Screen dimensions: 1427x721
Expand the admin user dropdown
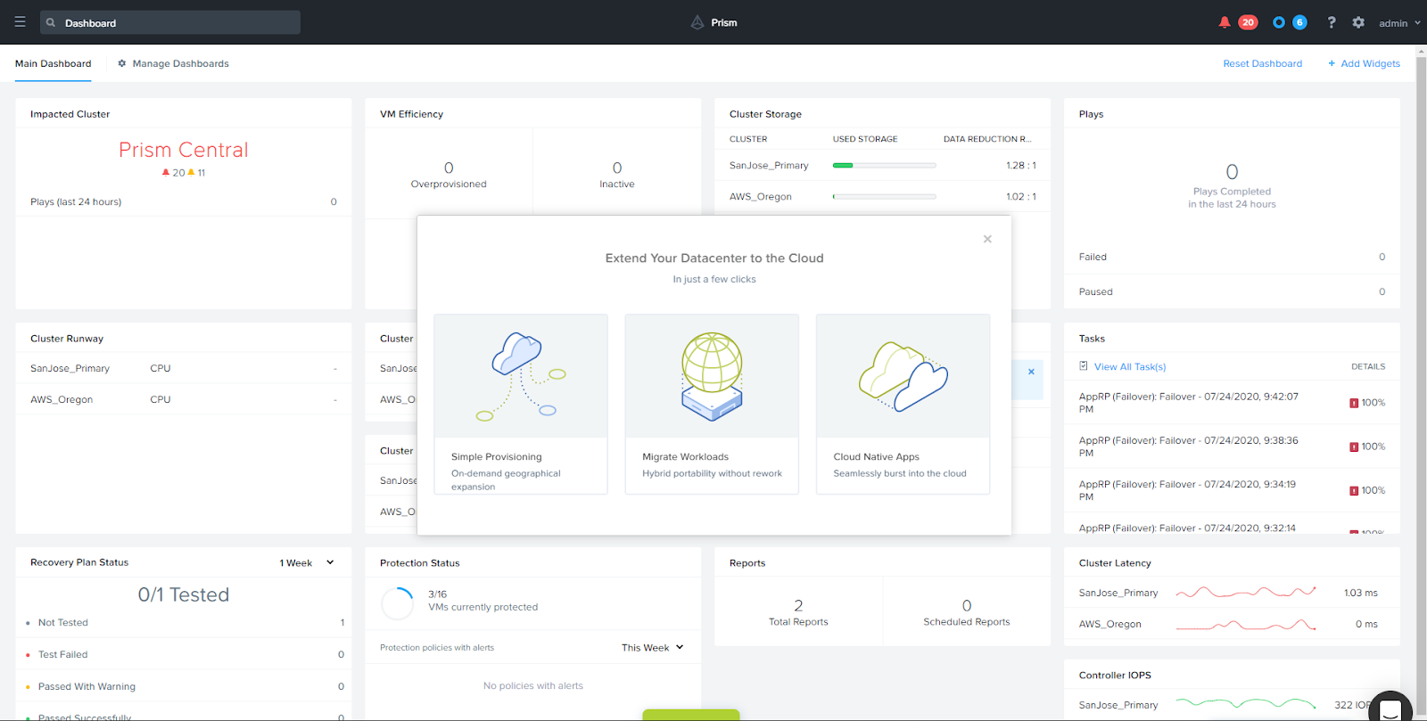1399,23
